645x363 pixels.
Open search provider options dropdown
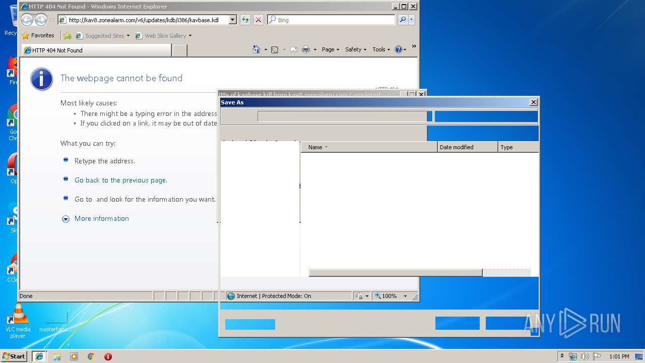point(412,20)
